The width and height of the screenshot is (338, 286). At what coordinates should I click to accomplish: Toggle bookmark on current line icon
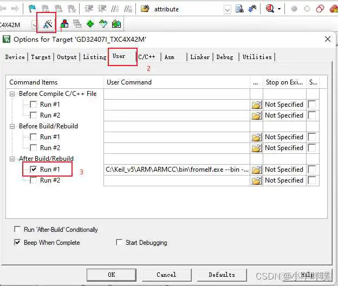pyautogui.click(x=32, y=9)
